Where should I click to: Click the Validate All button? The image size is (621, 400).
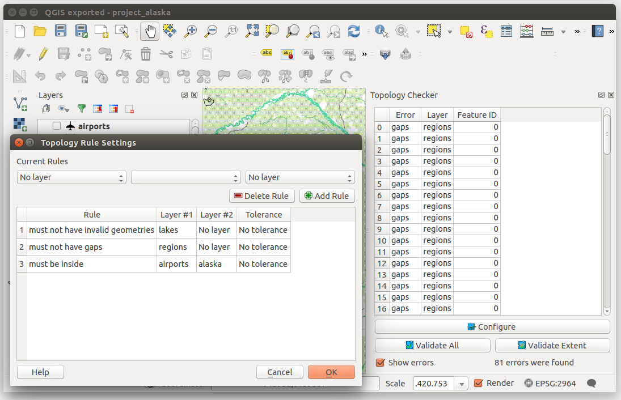(432, 345)
